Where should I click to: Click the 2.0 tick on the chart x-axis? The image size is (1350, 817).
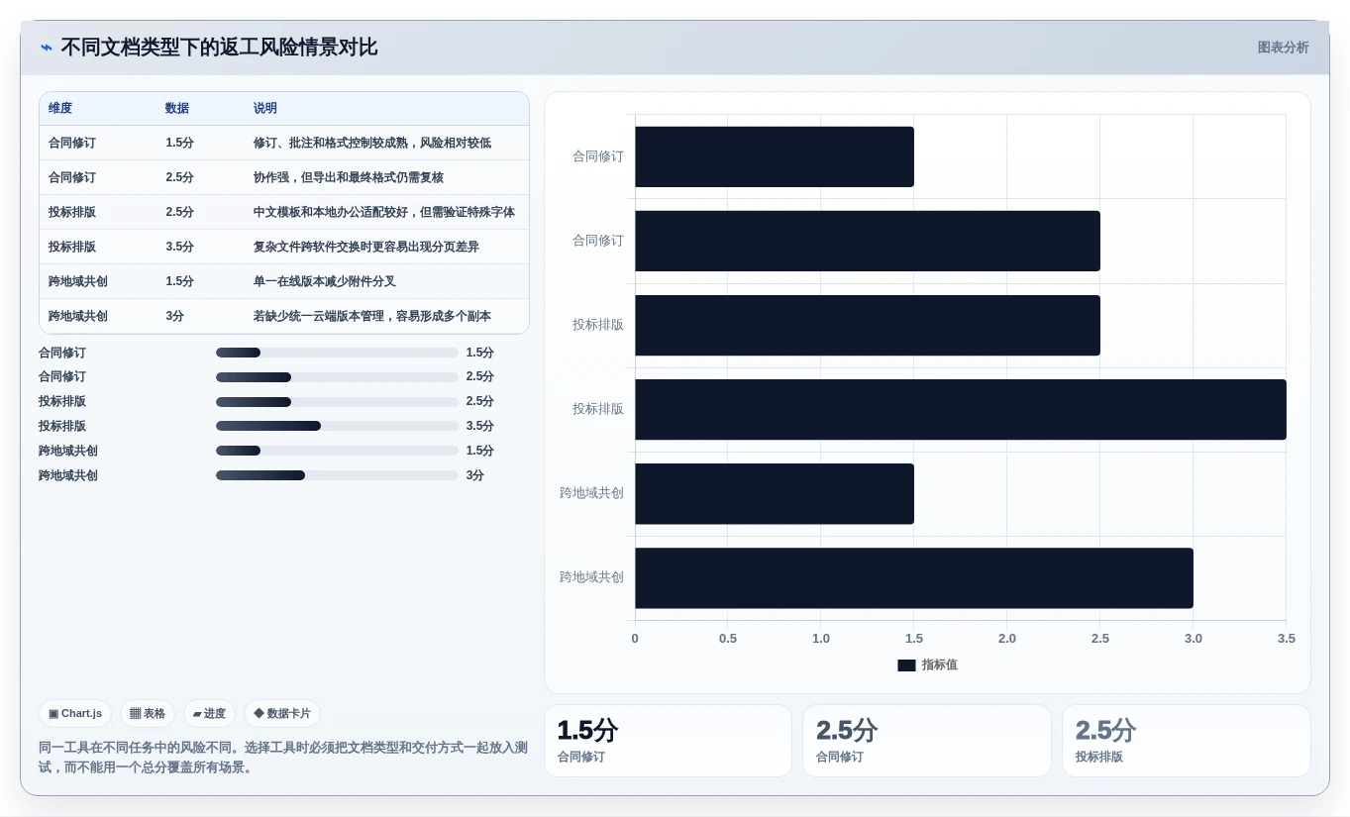point(1007,639)
